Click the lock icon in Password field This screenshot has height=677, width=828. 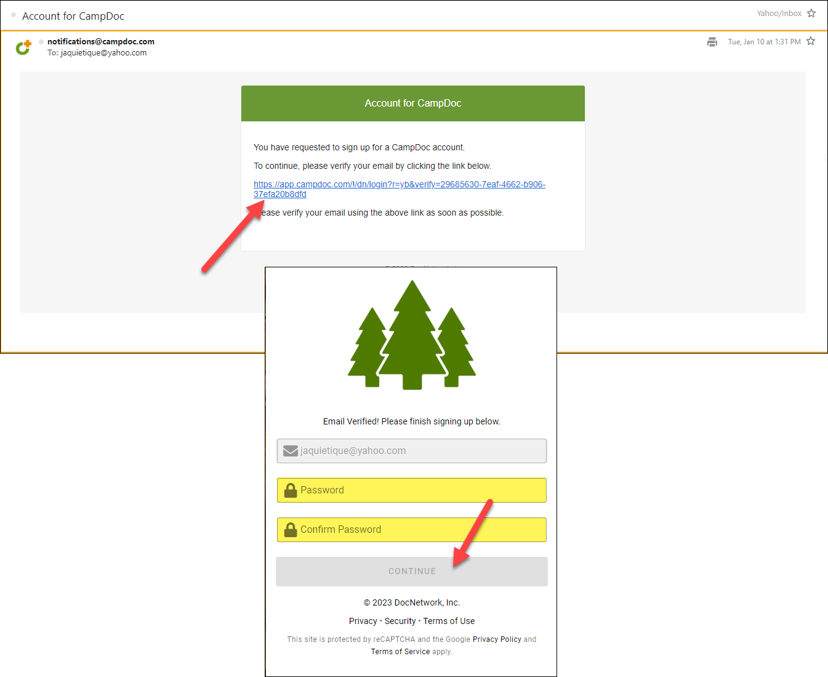click(x=290, y=490)
